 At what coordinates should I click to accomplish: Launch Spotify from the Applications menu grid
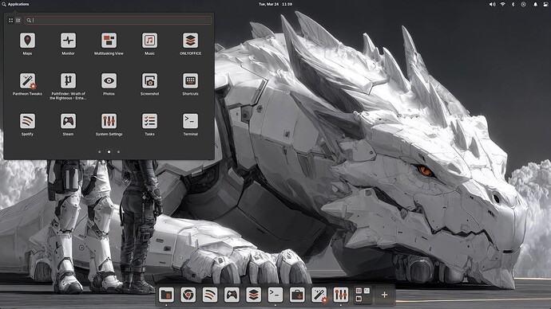point(27,124)
